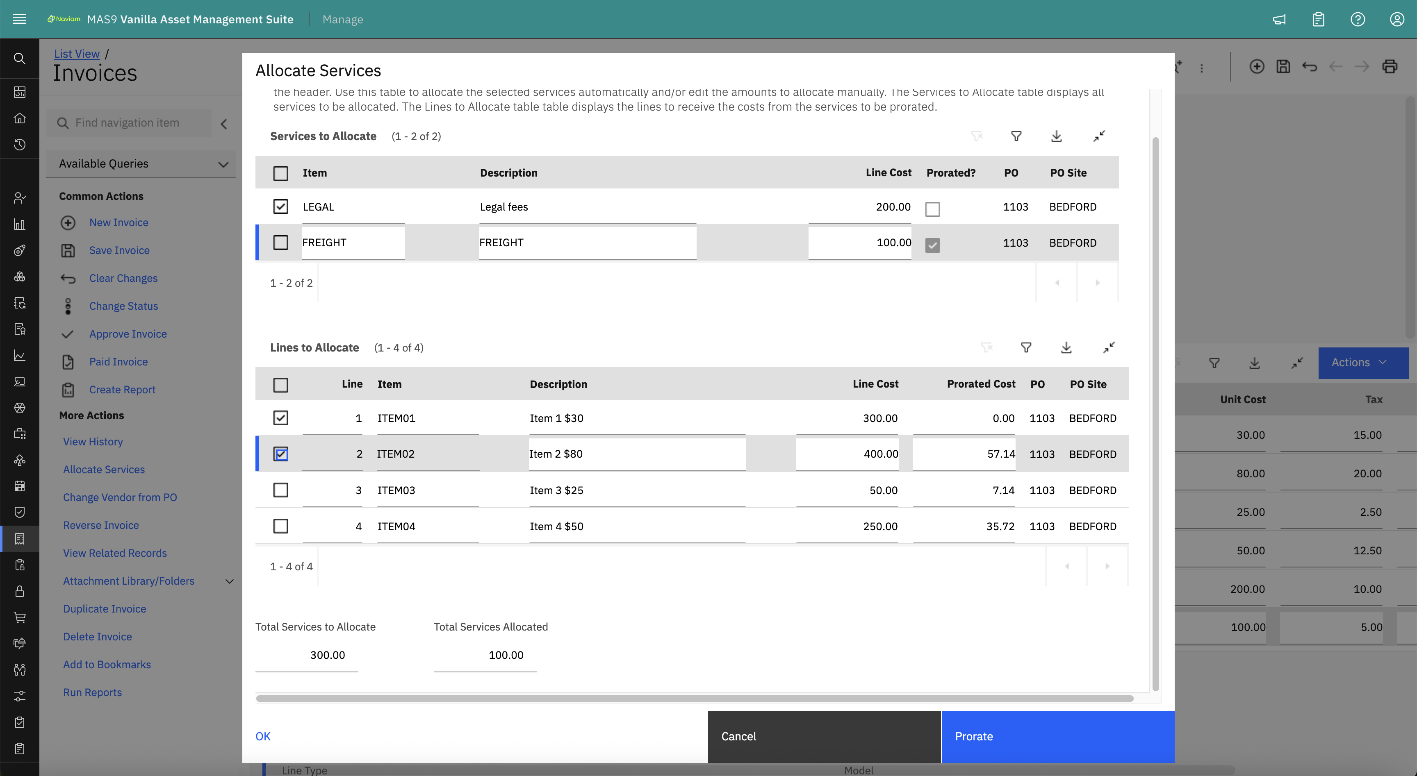Open the hamburger navigation menu
The height and width of the screenshot is (776, 1417).
click(x=19, y=19)
